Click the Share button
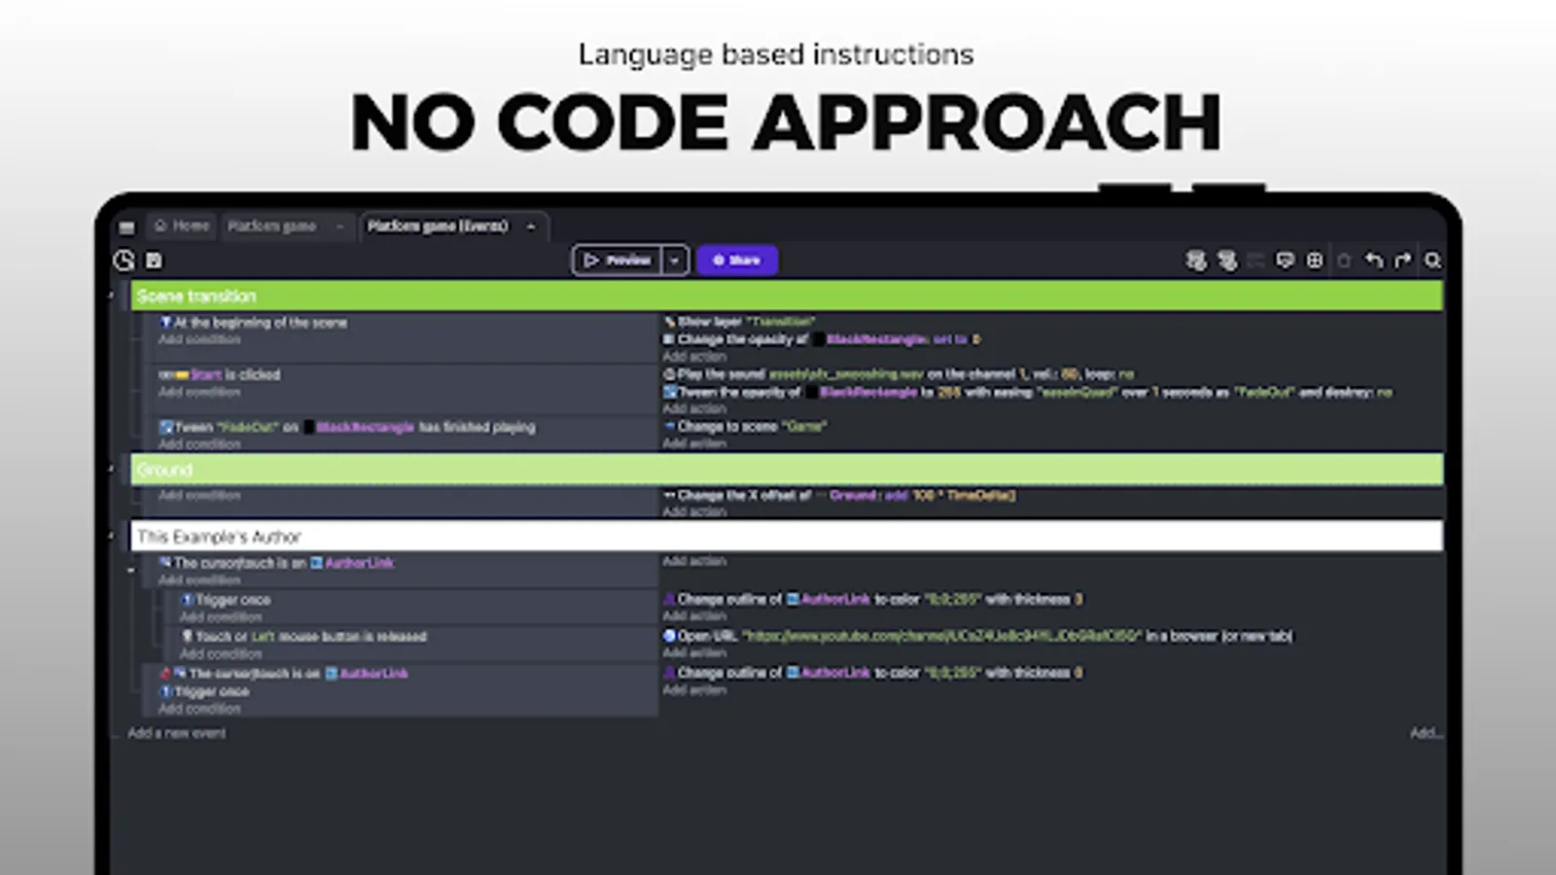This screenshot has height=875, width=1556. point(737,260)
